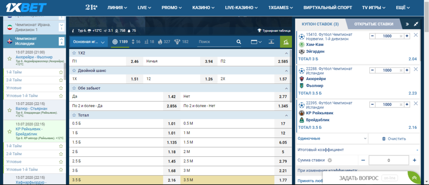The width and height of the screenshot is (429, 185).
Task: Show all 1189 markets target icon
Action: coord(120,42)
